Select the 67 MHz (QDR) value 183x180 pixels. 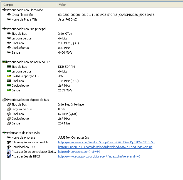click(x=68, y=114)
